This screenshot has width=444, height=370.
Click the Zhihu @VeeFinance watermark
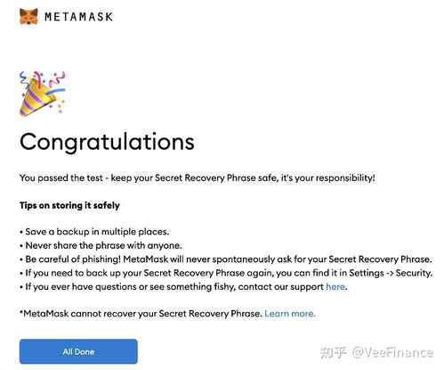tap(376, 352)
